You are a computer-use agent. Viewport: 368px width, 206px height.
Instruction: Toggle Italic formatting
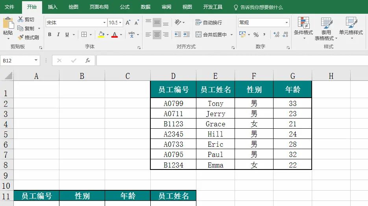pyautogui.click(x=58, y=35)
